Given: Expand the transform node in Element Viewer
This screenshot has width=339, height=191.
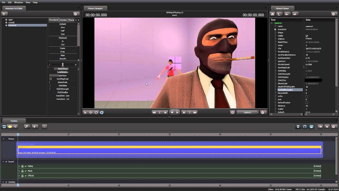Looking at the screenshot, I should (275, 29).
